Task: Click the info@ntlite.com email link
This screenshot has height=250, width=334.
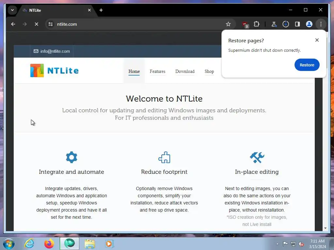Action: 52,51
